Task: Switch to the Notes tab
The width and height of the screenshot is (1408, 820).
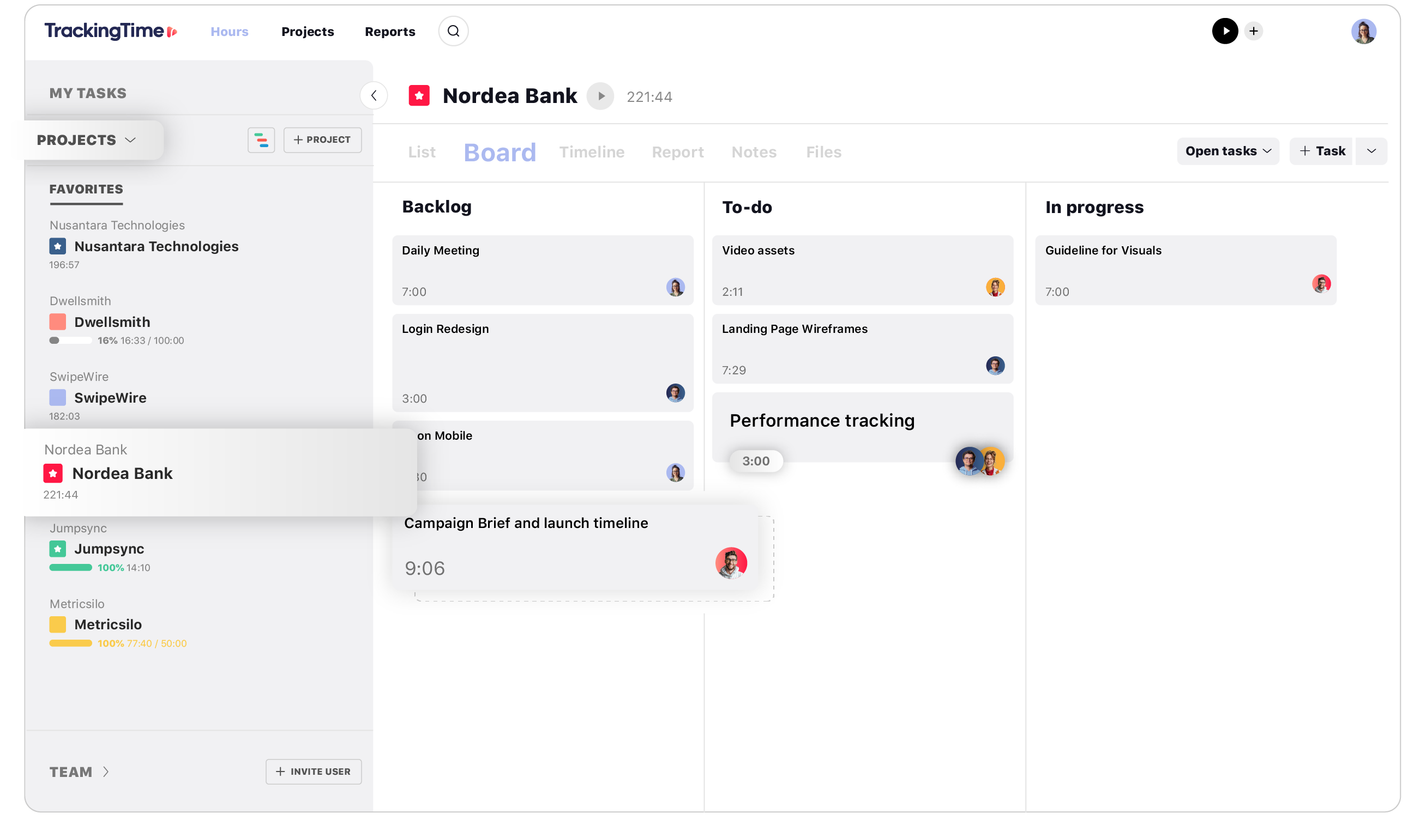Action: pos(754,152)
